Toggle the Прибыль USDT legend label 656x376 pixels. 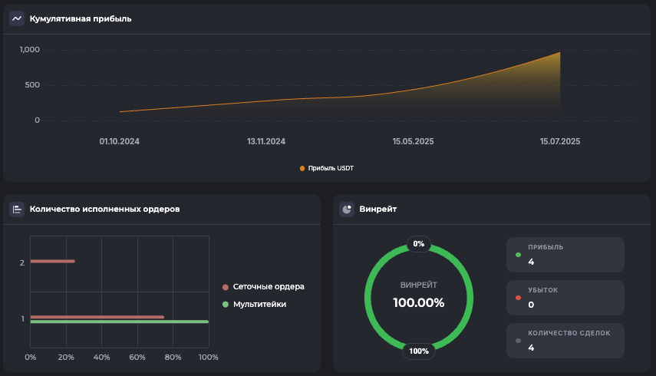[x=331, y=168]
